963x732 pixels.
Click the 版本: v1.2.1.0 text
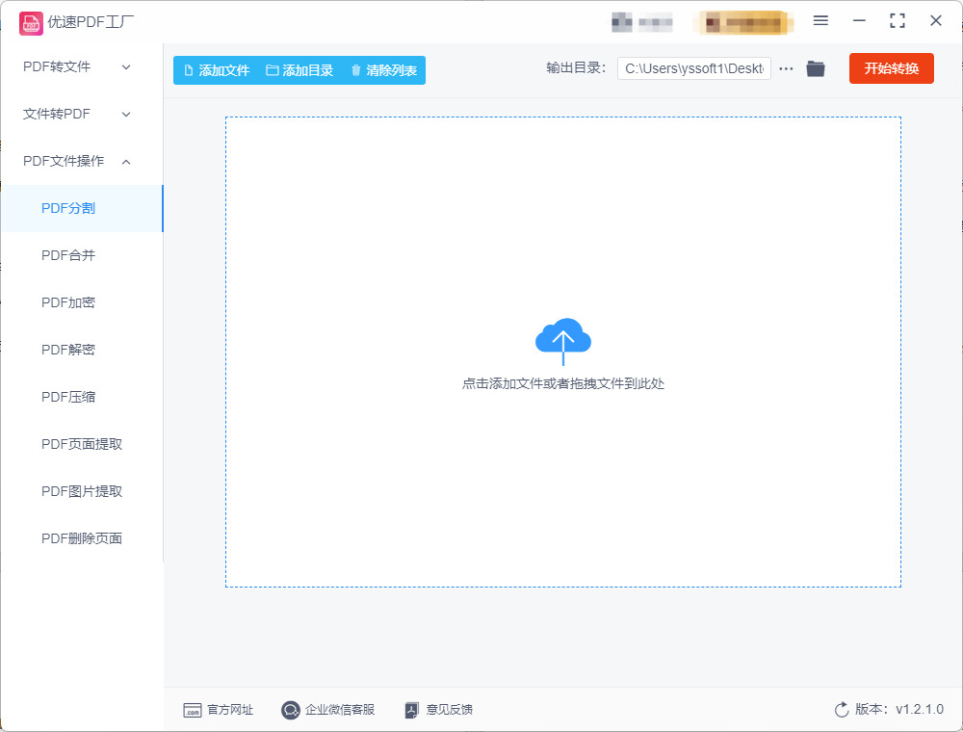tap(899, 710)
